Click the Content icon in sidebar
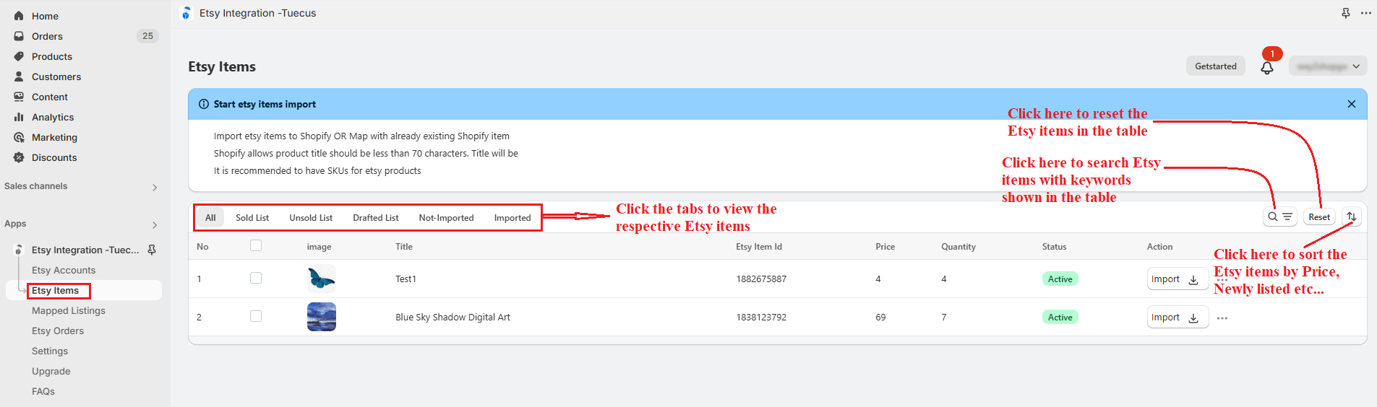1377x407 pixels. pyautogui.click(x=19, y=97)
